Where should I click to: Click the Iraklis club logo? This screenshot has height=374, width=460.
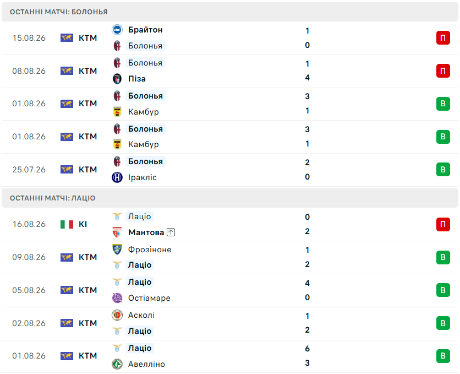117,177
